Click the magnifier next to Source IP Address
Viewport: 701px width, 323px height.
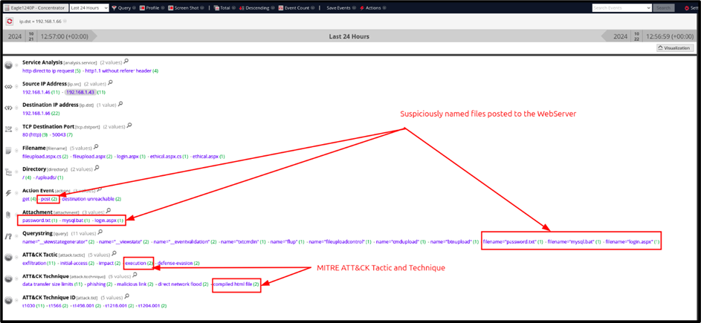point(111,82)
